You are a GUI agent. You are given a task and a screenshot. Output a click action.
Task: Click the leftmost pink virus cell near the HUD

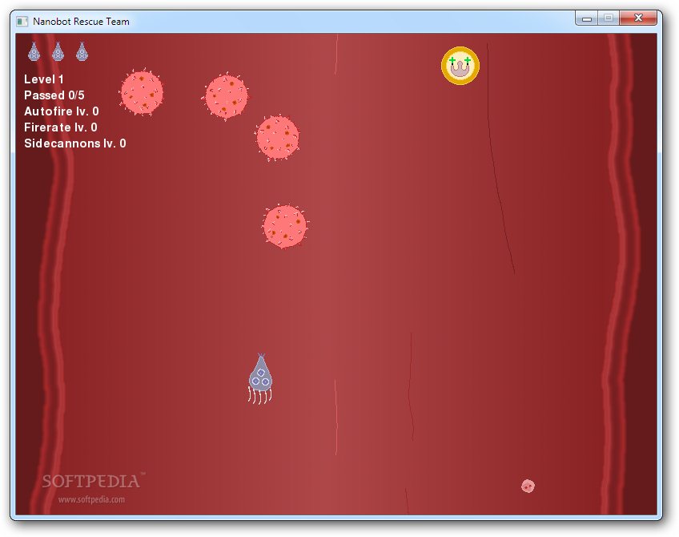(x=142, y=92)
